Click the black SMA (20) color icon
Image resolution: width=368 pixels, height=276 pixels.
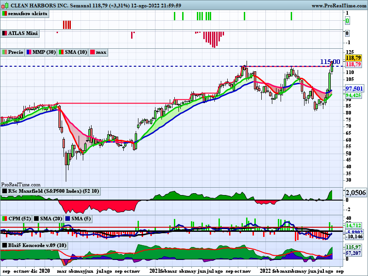coord(36,219)
